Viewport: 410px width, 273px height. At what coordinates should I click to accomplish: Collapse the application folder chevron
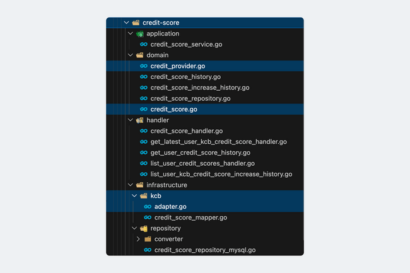click(131, 33)
